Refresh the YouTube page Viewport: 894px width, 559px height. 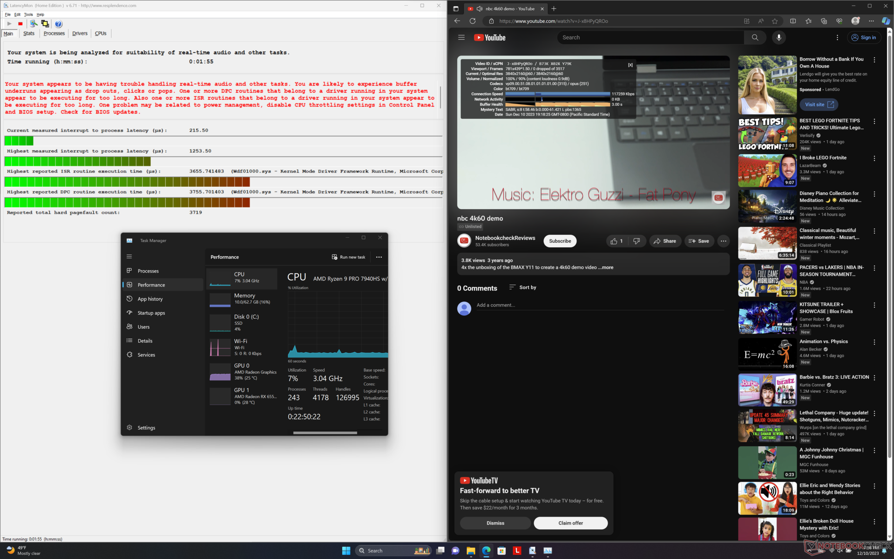tap(473, 21)
